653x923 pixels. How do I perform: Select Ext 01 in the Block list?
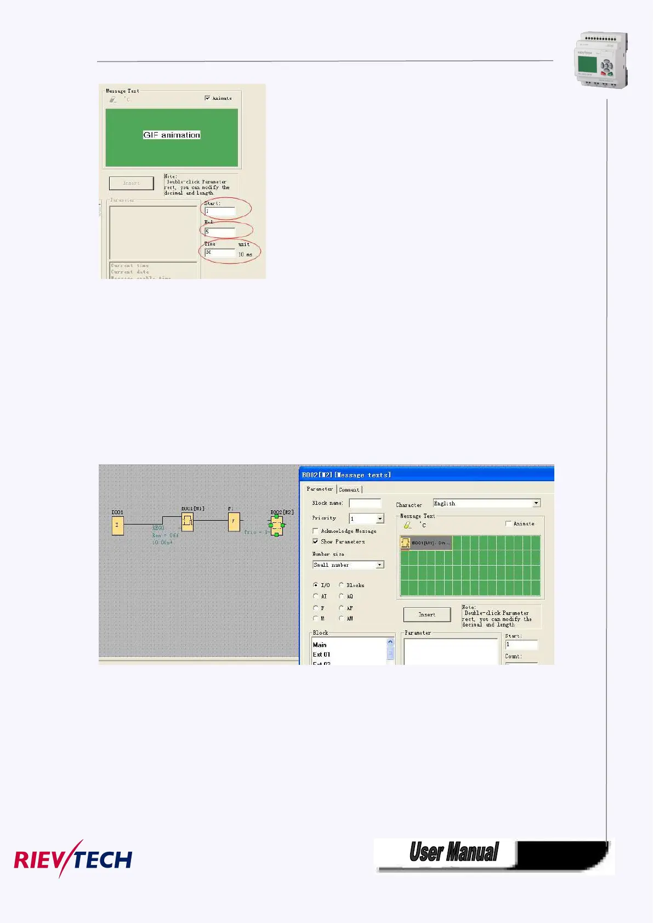pyautogui.click(x=321, y=654)
